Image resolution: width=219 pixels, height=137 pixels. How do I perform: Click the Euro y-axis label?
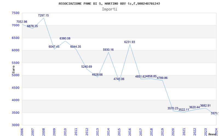click(x=13, y=69)
